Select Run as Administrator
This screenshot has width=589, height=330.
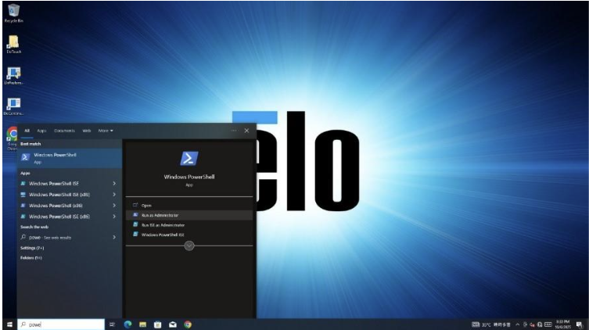[x=189, y=215]
